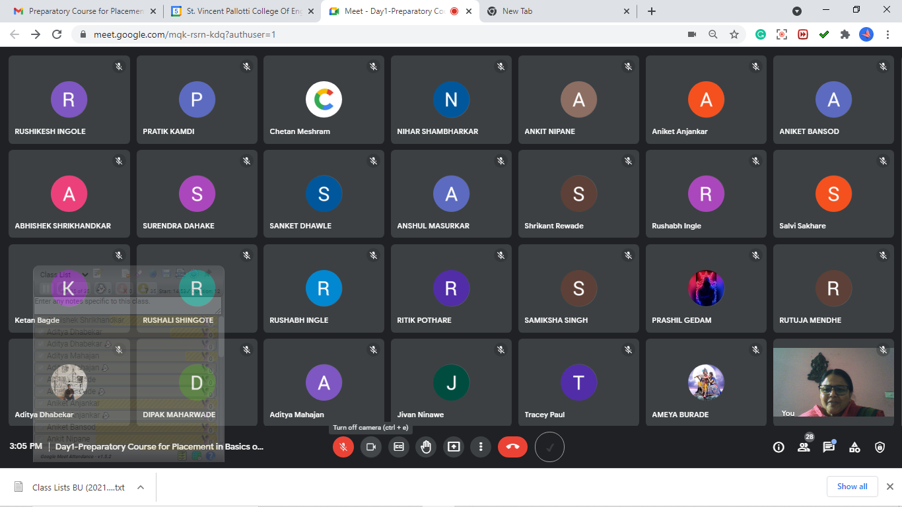Unmute the microphone using red mic button
This screenshot has width=902, height=507.
point(343,447)
